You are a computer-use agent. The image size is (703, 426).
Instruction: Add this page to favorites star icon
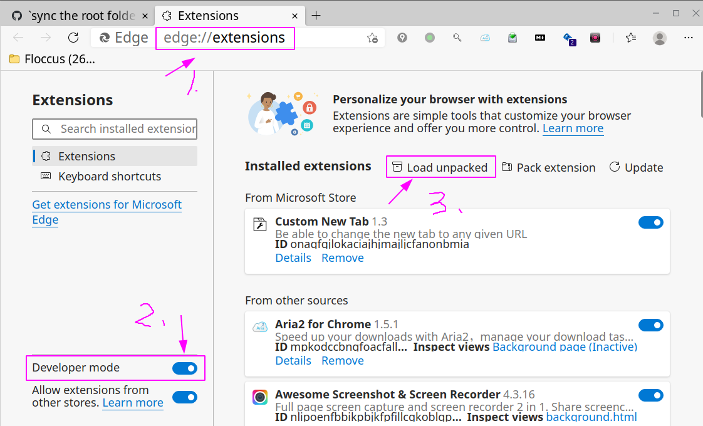(x=372, y=38)
